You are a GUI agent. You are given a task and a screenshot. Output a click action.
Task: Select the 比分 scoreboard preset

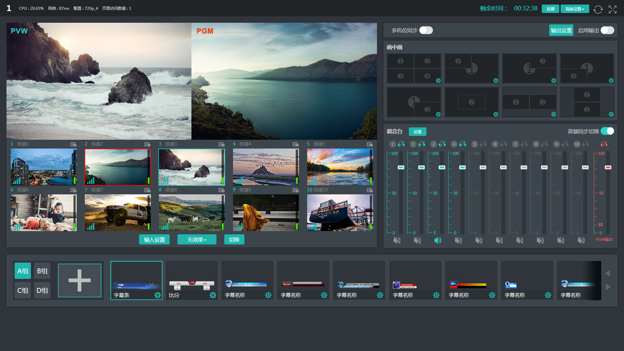point(192,280)
